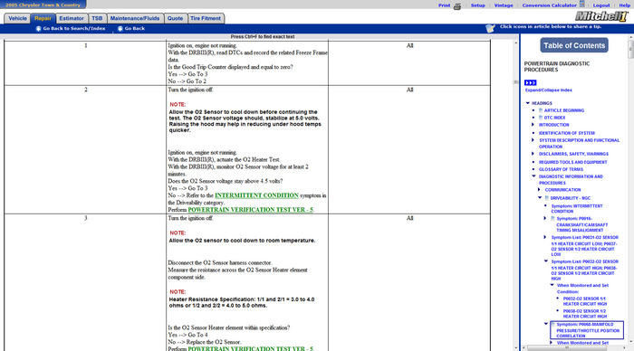This screenshot has width=634, height=351.
Task: Open Symptom: INTERMITTENT CONDITION tree entry
Action: tap(577, 208)
